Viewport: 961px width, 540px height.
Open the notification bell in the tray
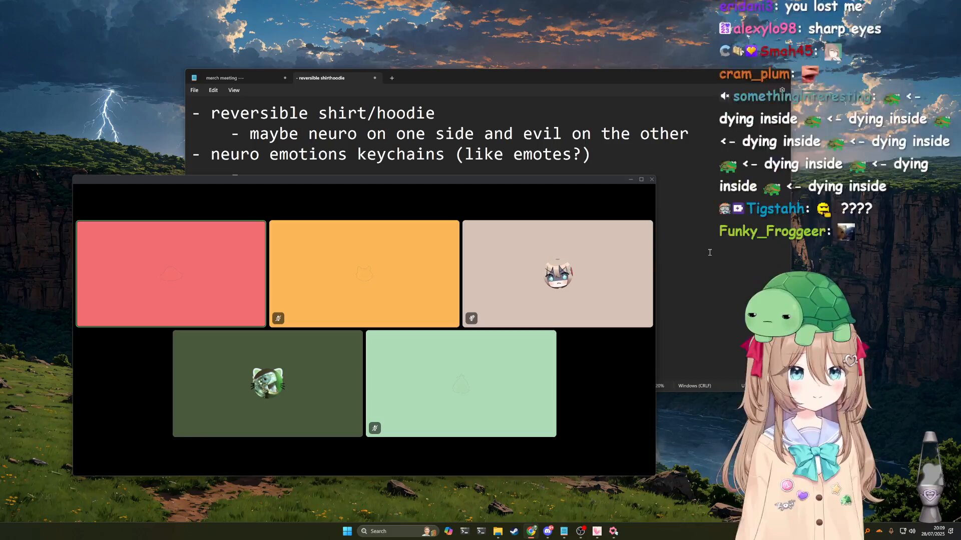(x=951, y=531)
